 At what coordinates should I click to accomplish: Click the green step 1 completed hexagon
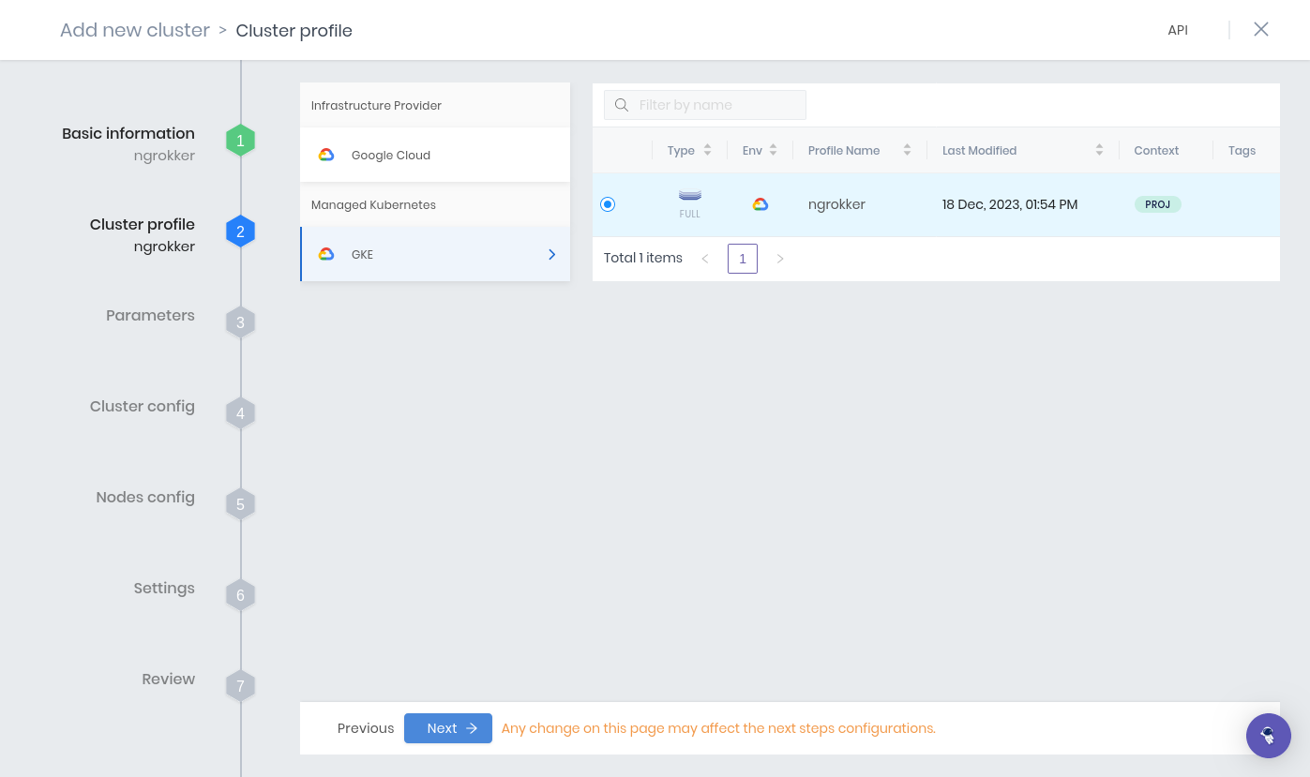(240, 140)
